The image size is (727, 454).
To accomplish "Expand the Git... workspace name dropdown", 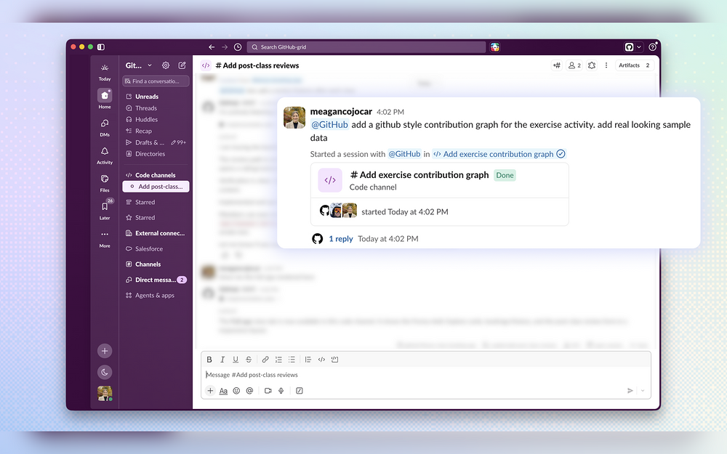I will [139, 65].
